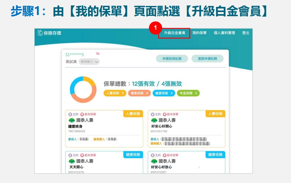The width and height of the screenshot is (291, 183).
Task: Toggle the pink eye ID-visibility icon
Action: click(98, 54)
